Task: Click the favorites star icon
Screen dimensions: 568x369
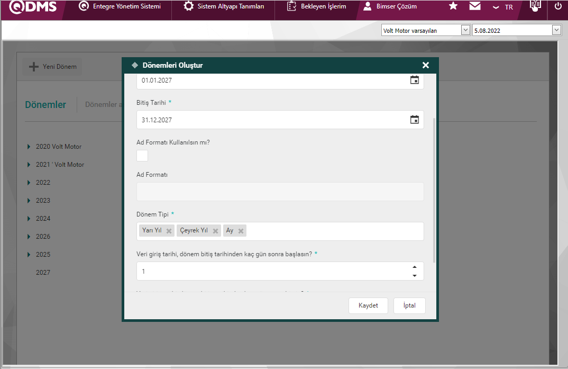Action: pos(453,6)
